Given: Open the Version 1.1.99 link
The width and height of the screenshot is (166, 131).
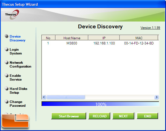Looking at the screenshot, I should (150, 28).
